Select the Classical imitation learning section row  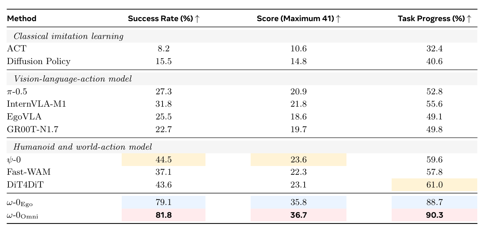[242, 36]
